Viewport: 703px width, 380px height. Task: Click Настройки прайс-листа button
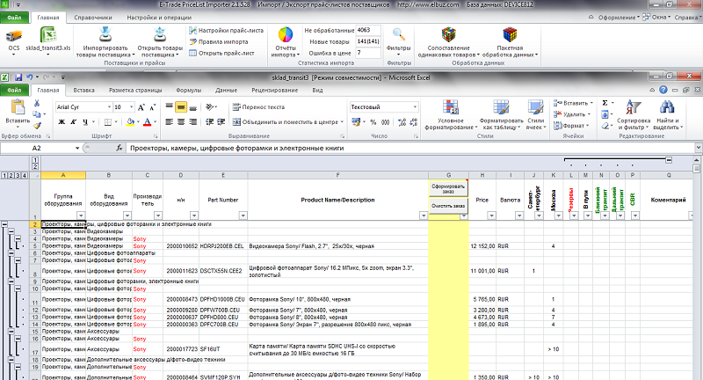click(227, 31)
